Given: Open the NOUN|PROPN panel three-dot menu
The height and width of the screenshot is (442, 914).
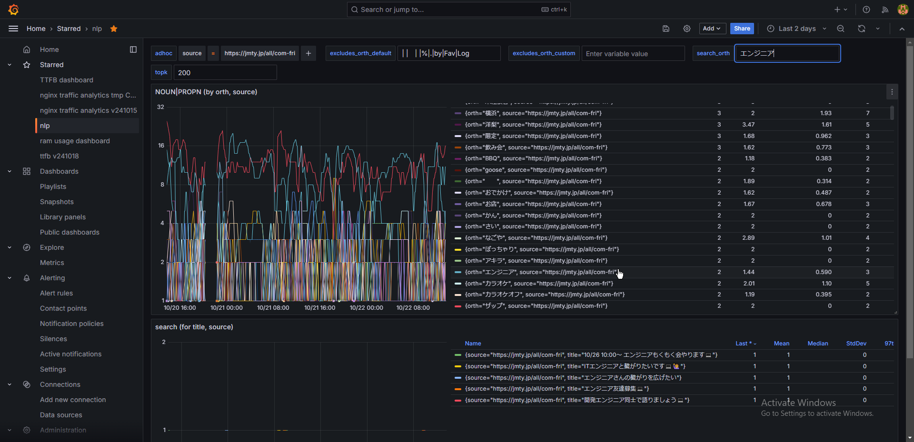Looking at the screenshot, I should 892,92.
